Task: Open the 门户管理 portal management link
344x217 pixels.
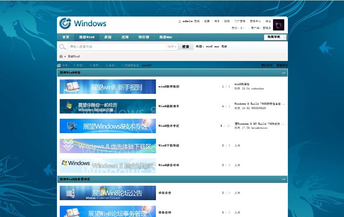Action: [240, 21]
